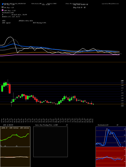Open the ADX green line chart panel

(x=15, y=137)
